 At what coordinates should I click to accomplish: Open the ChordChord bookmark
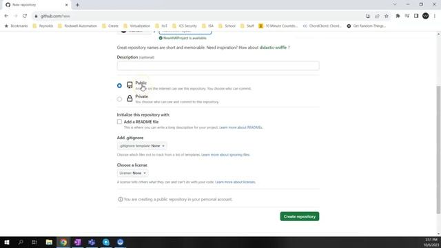[x=322, y=26]
